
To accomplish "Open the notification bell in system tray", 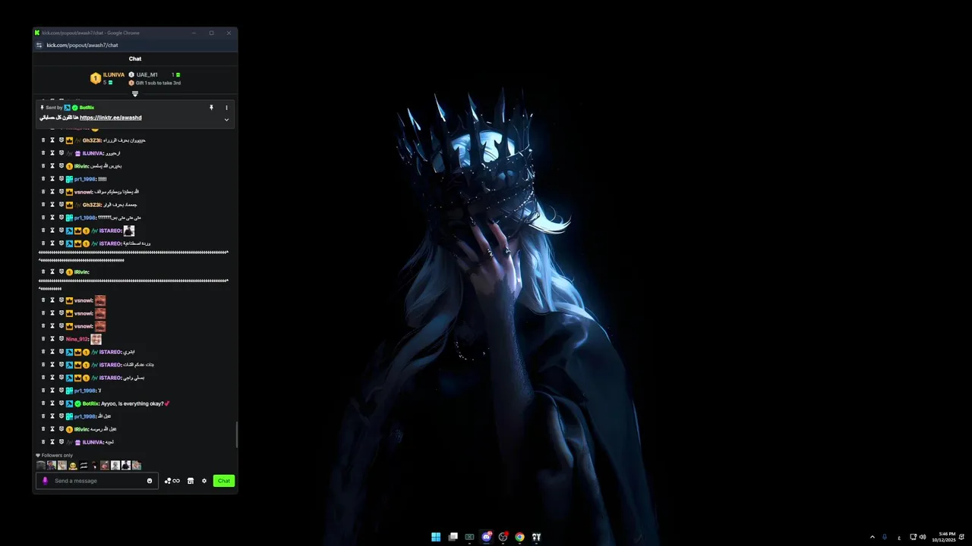I will [961, 537].
